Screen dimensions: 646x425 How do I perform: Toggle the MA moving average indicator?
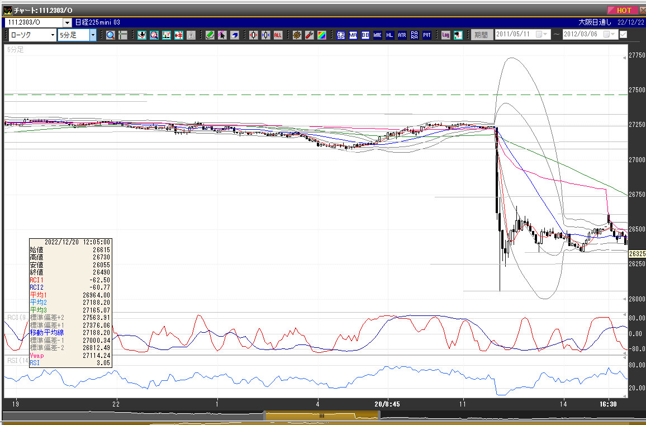tap(353, 35)
